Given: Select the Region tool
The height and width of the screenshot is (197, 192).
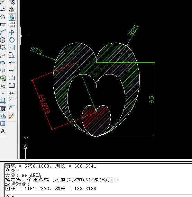Looking at the screenshot, I should 3,116.
